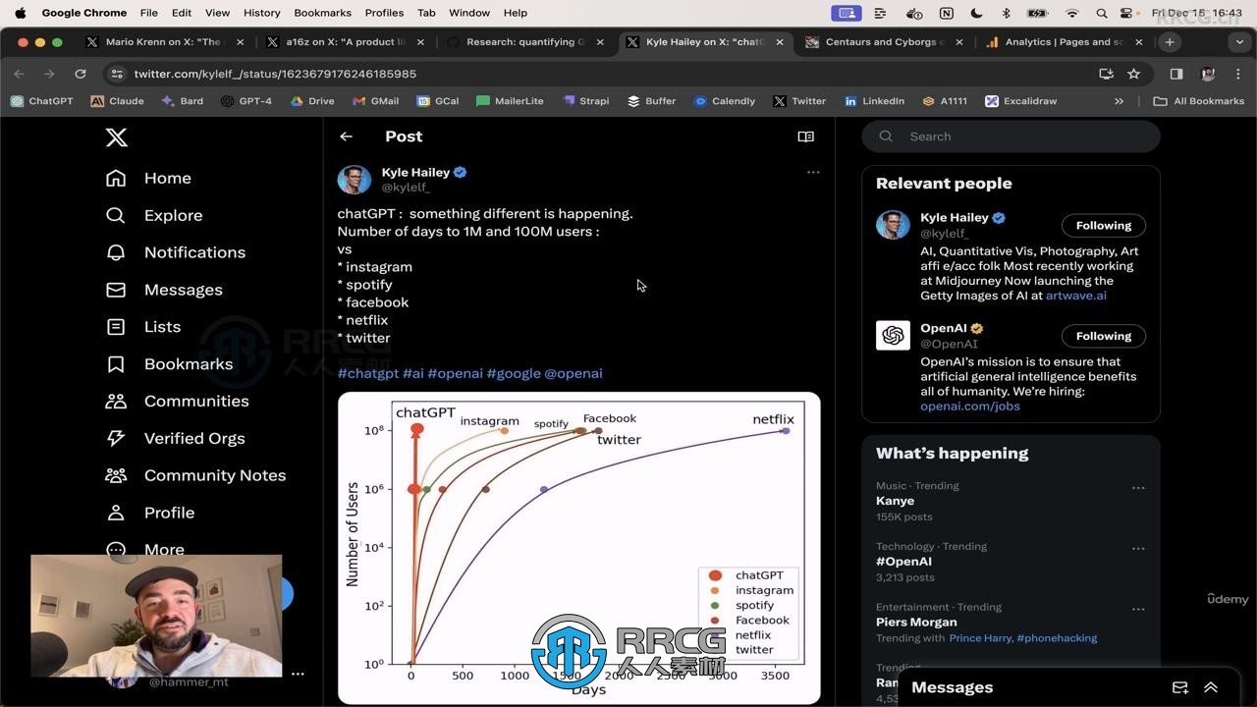The image size is (1257, 707).
Task: Open Claude bookmark
Action: click(x=117, y=101)
